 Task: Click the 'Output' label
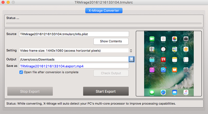point(11,59)
